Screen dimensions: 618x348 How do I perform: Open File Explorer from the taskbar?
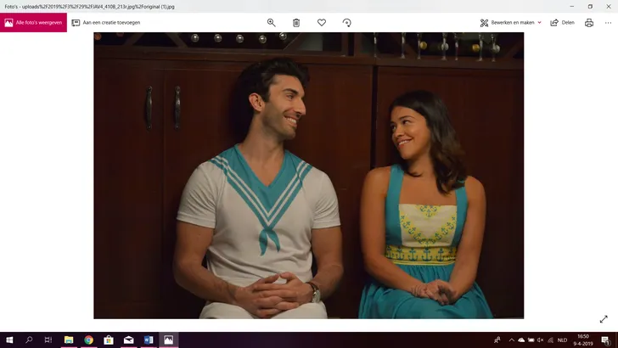coord(69,340)
